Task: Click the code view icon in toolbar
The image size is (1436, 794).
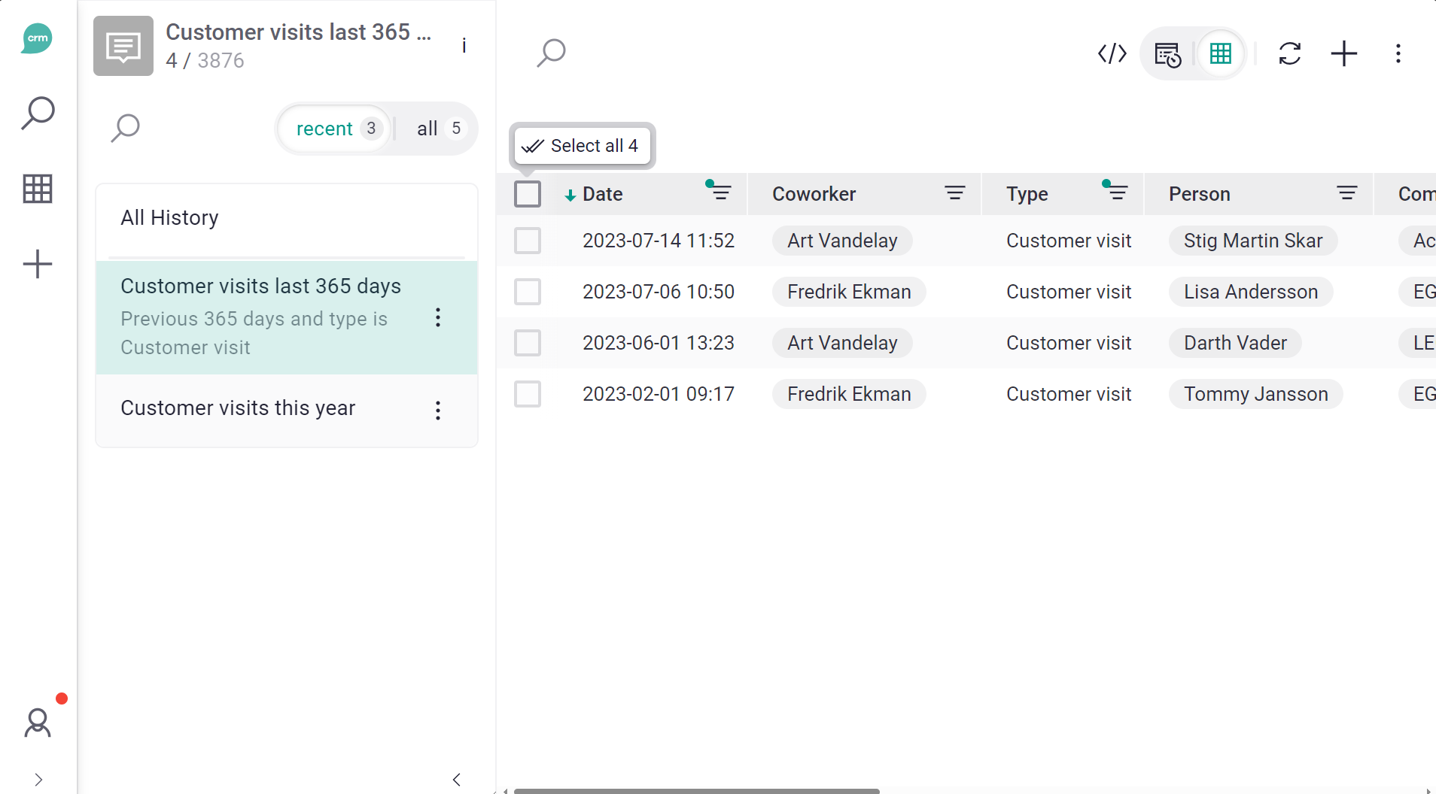Action: tap(1112, 53)
